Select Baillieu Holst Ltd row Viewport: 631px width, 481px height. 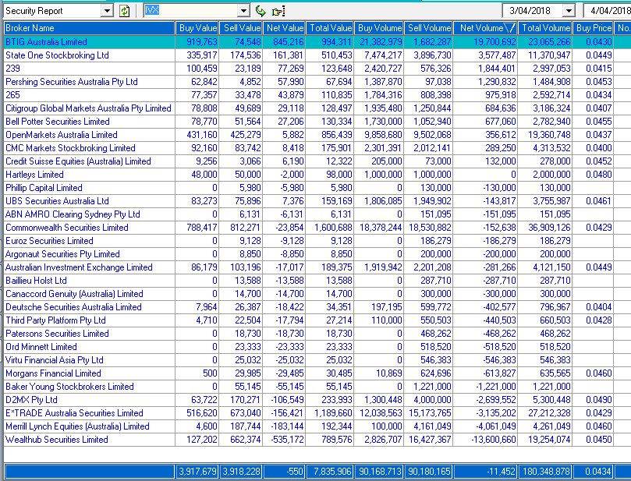(x=317, y=281)
